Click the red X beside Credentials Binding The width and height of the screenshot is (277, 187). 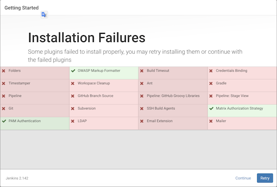(x=211, y=71)
